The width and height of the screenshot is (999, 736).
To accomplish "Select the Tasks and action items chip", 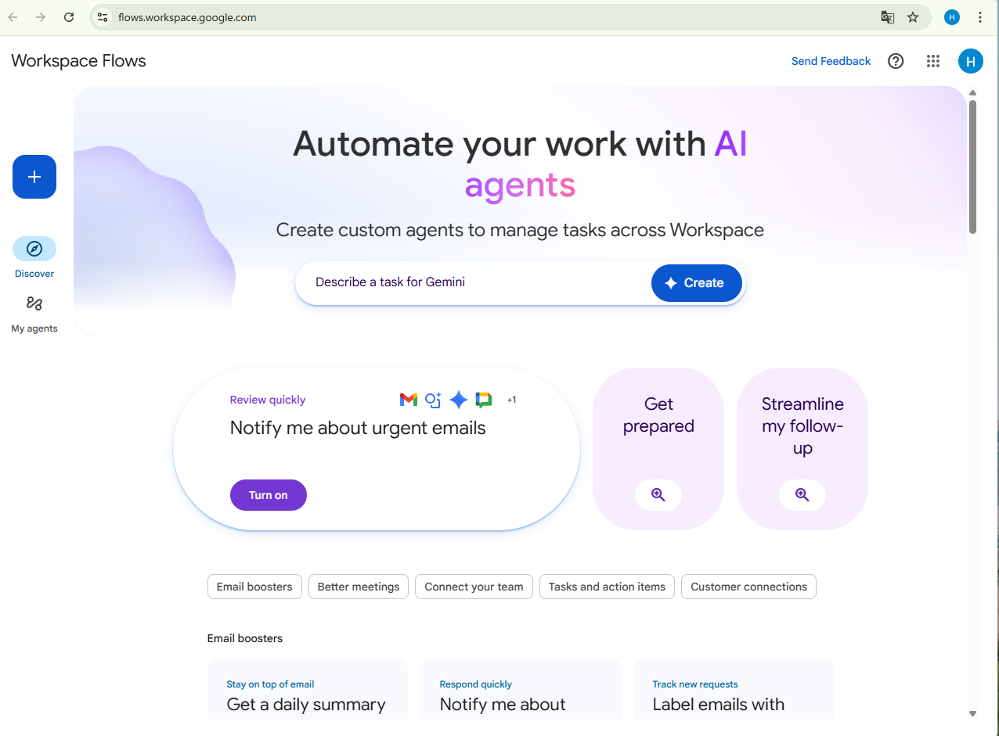I will pos(607,587).
